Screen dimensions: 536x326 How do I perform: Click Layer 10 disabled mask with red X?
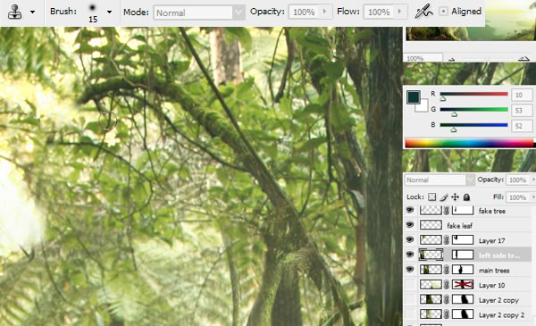pyautogui.click(x=463, y=284)
